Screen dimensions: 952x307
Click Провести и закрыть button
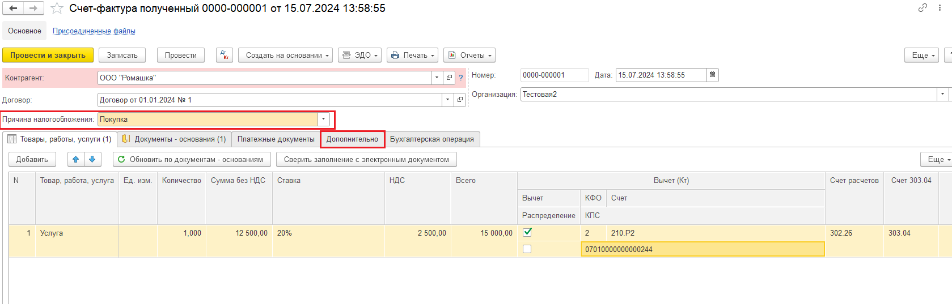pyautogui.click(x=48, y=55)
